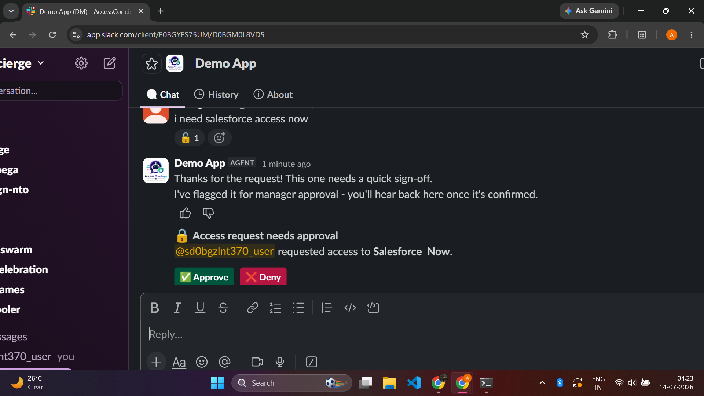This screenshot has width=704, height=396.
Task: Add a reaction to salesforce message
Action: 219,138
